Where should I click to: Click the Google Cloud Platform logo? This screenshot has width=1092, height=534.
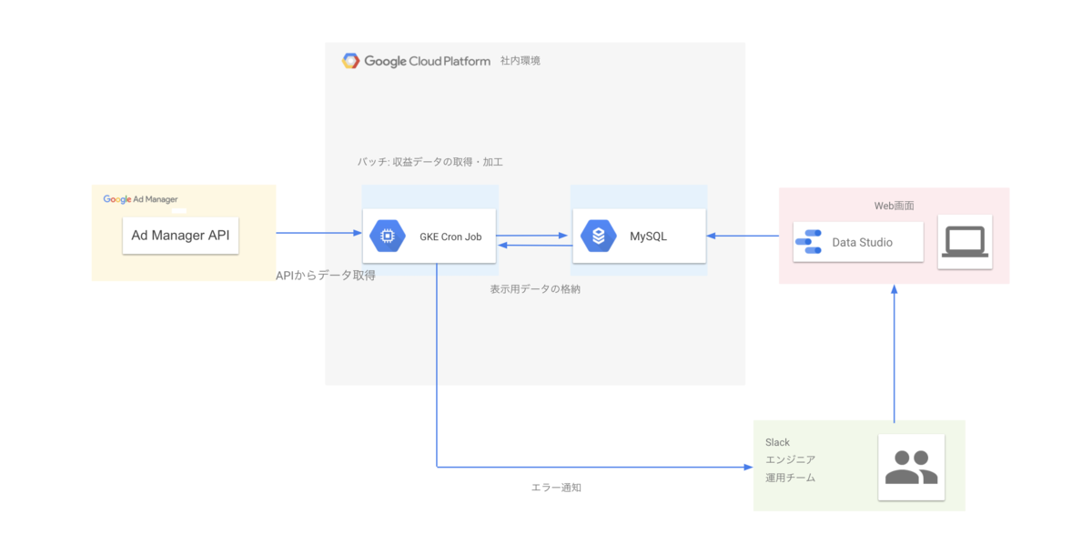point(414,60)
